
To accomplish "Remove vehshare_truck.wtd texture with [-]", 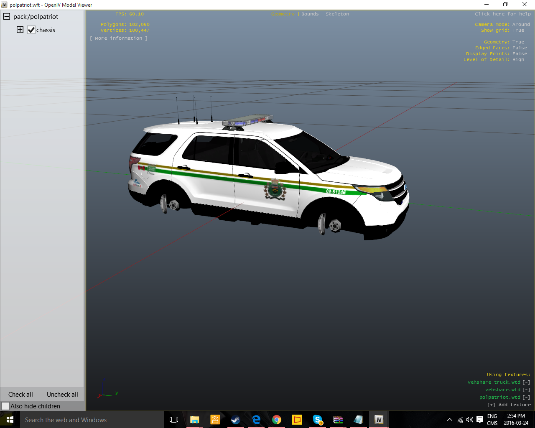I will pyautogui.click(x=526, y=382).
